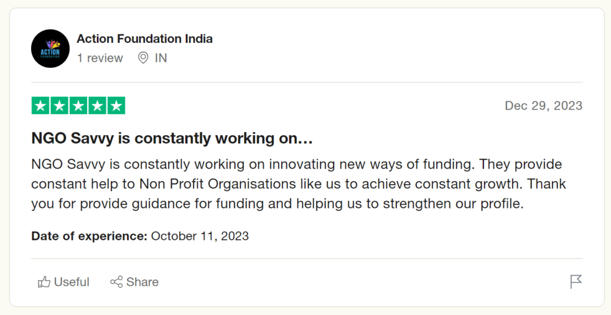This screenshot has height=315, width=611.
Task: Click the fifth green rating star
Action: click(116, 105)
